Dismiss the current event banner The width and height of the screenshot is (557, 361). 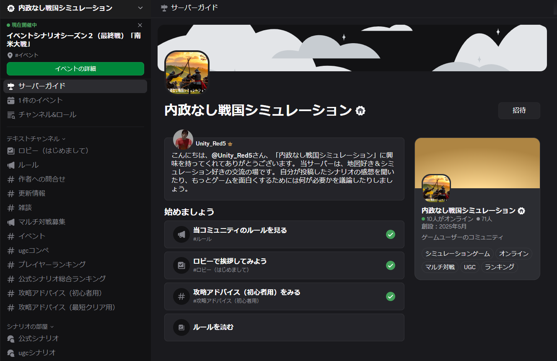click(140, 25)
